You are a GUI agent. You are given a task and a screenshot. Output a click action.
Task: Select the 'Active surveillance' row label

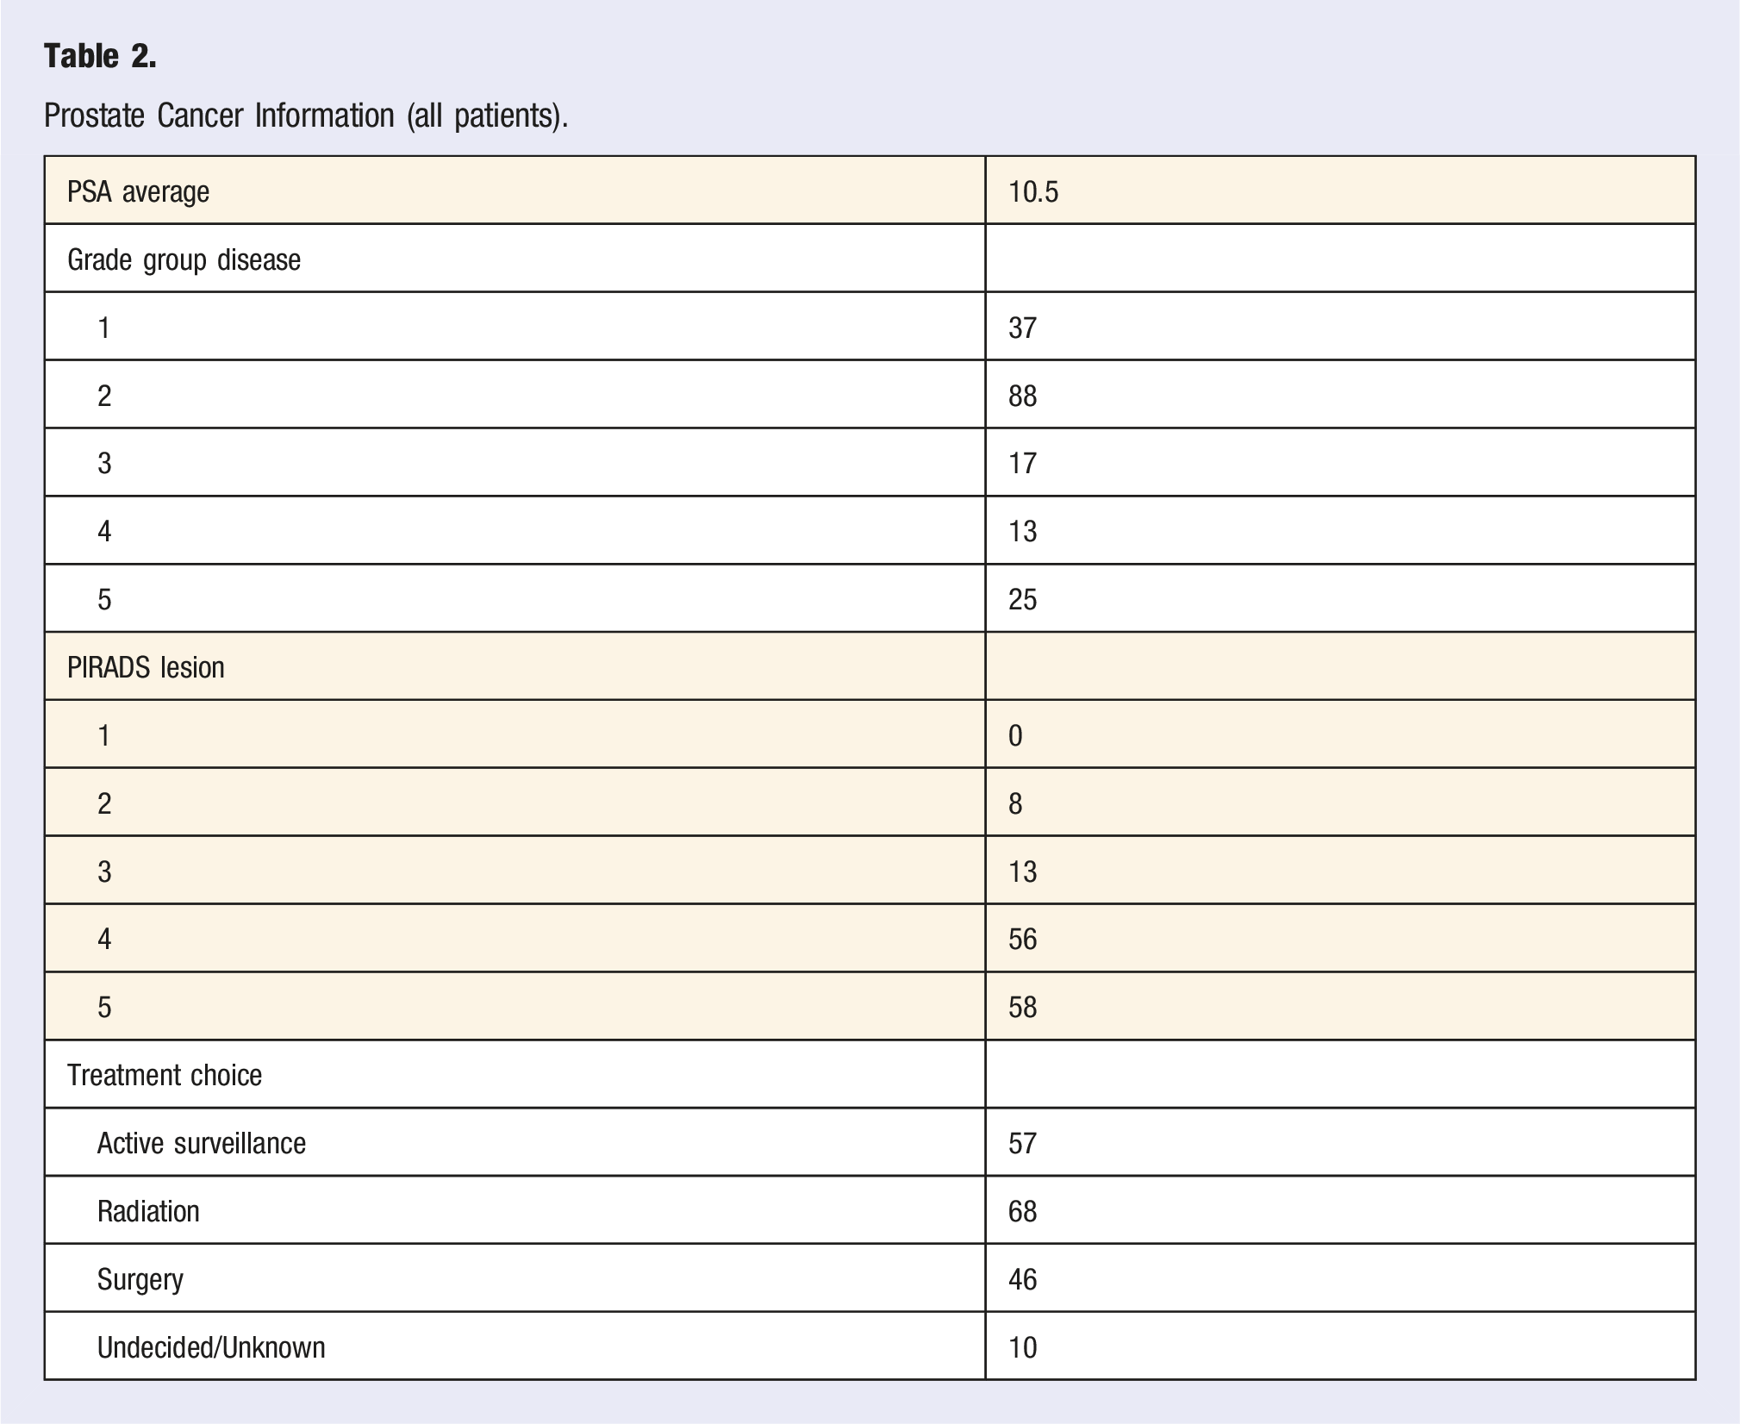pyautogui.click(x=202, y=1143)
